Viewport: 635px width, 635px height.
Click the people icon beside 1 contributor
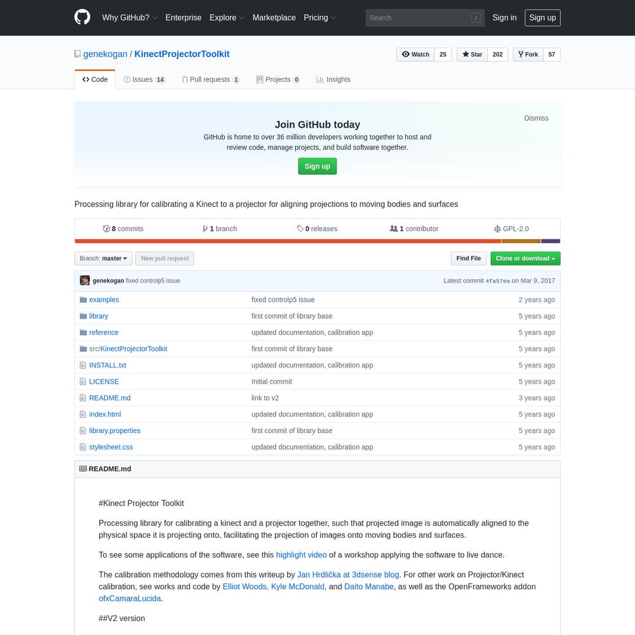pos(394,229)
